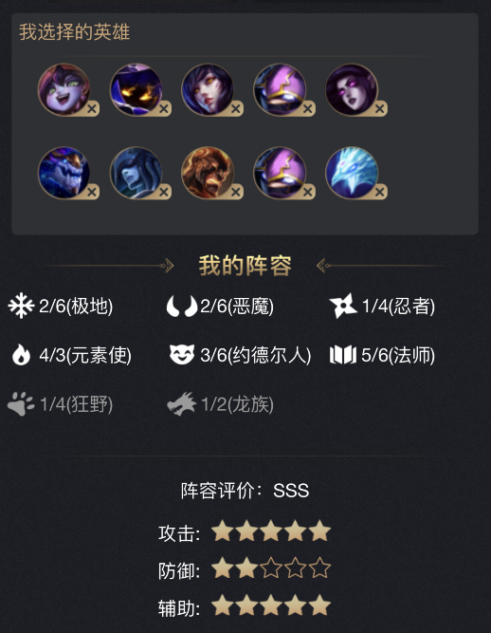The height and width of the screenshot is (633, 491).
Task: Remove Veigar using his X badge
Action: pos(164,108)
